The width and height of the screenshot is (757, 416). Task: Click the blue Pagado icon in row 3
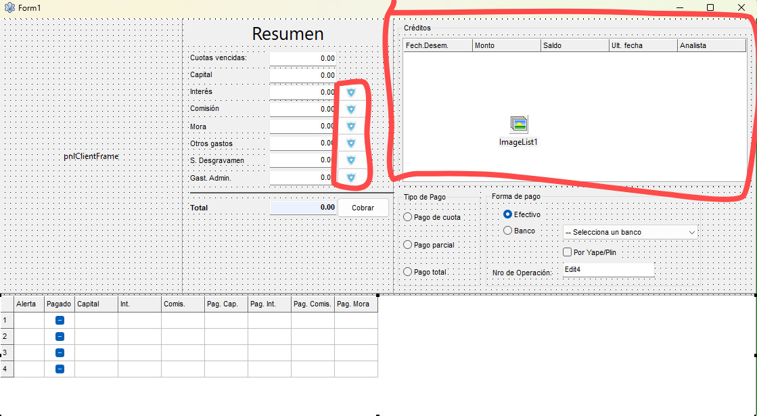pos(60,353)
